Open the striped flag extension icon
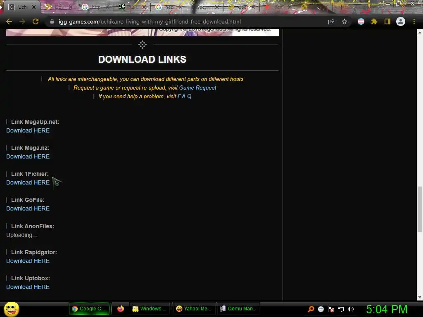 point(361,21)
